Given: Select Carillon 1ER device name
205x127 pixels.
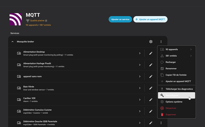Looking at the screenshot, I should (29, 98).
